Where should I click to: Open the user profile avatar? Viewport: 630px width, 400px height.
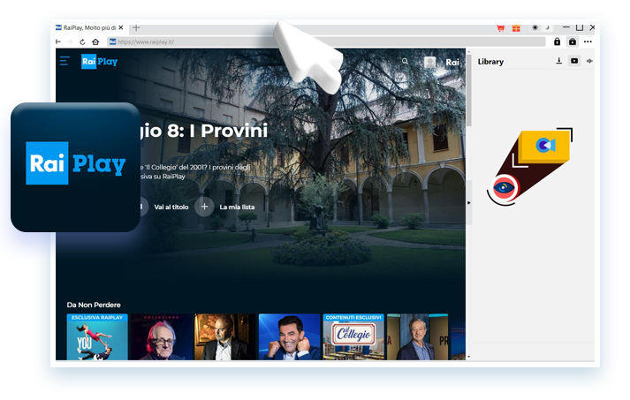(x=430, y=62)
